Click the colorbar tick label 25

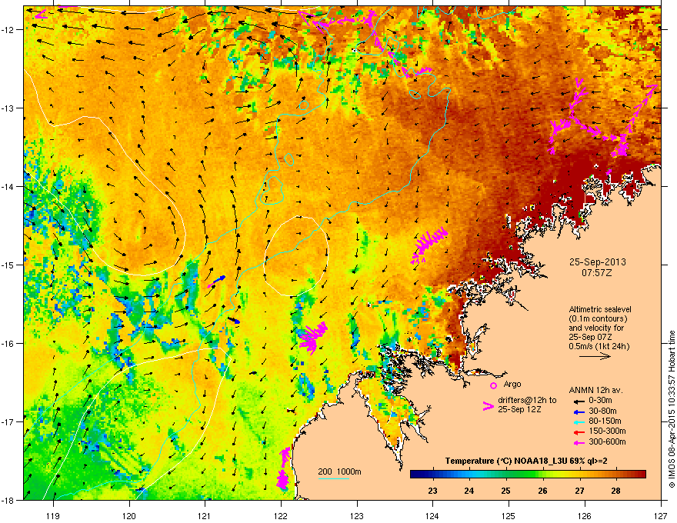pos(505,491)
